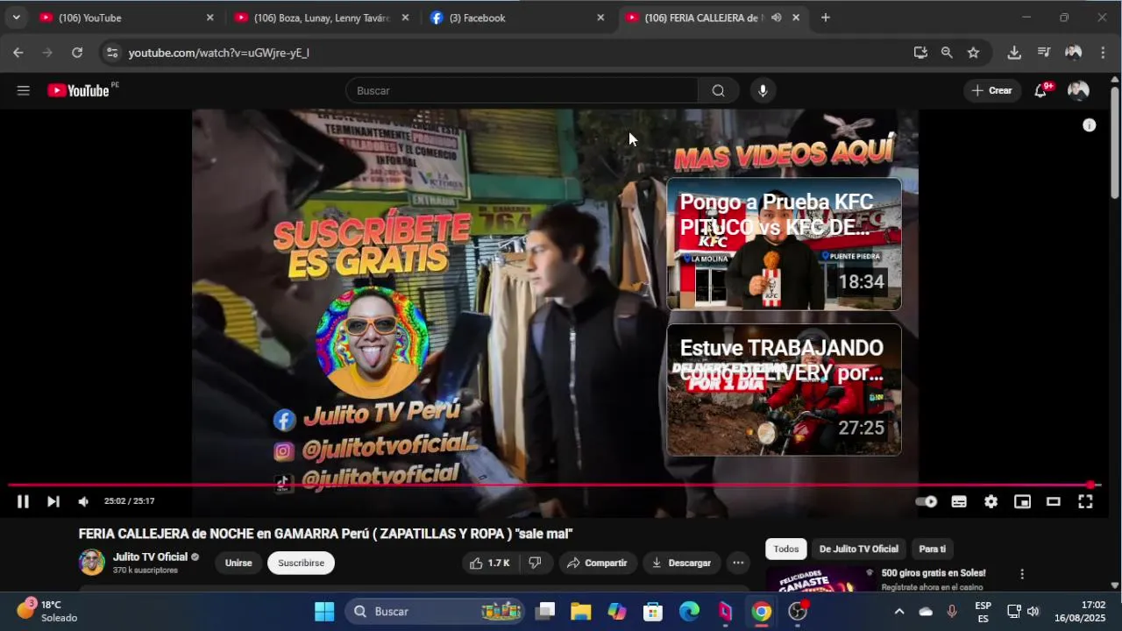The width and height of the screenshot is (1122, 631).
Task: Open the YouTube hamburger guide menu
Action: [24, 90]
